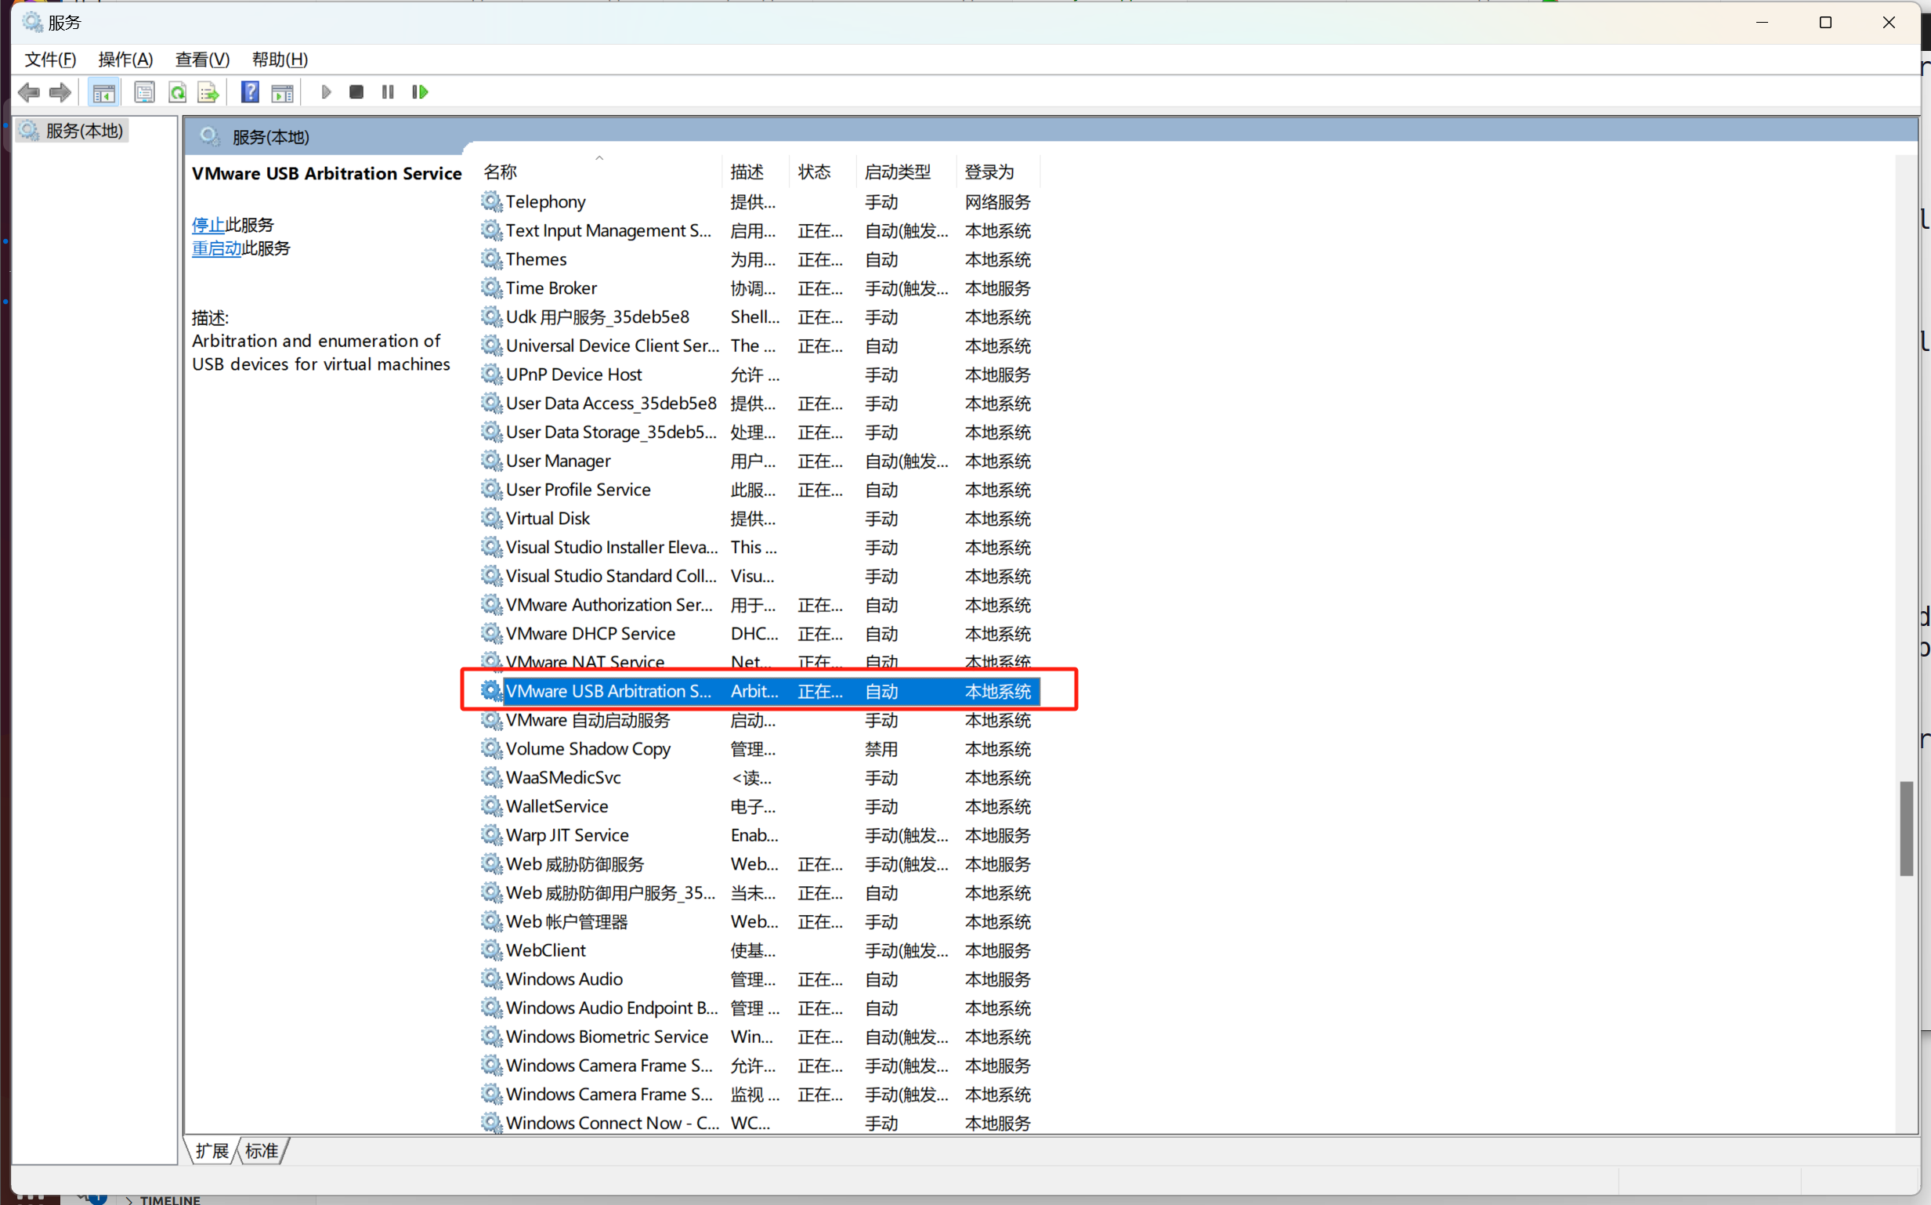1931x1205 pixels.
Task: Click the Pause Service toolbar icon
Action: pos(388,92)
